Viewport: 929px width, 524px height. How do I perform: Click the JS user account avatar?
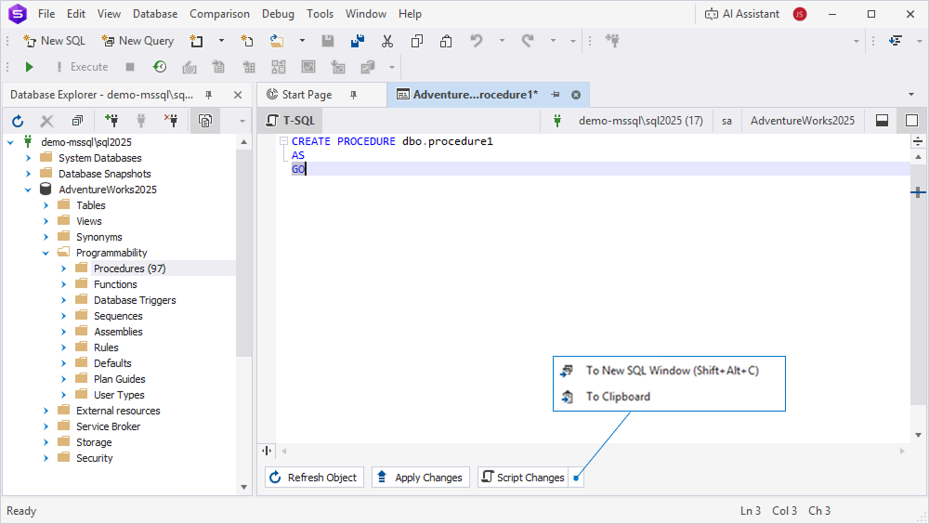pos(800,14)
